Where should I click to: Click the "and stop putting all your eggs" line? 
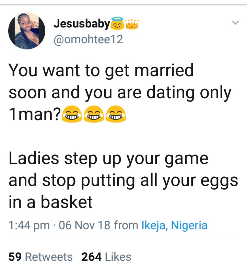click(x=123, y=180)
